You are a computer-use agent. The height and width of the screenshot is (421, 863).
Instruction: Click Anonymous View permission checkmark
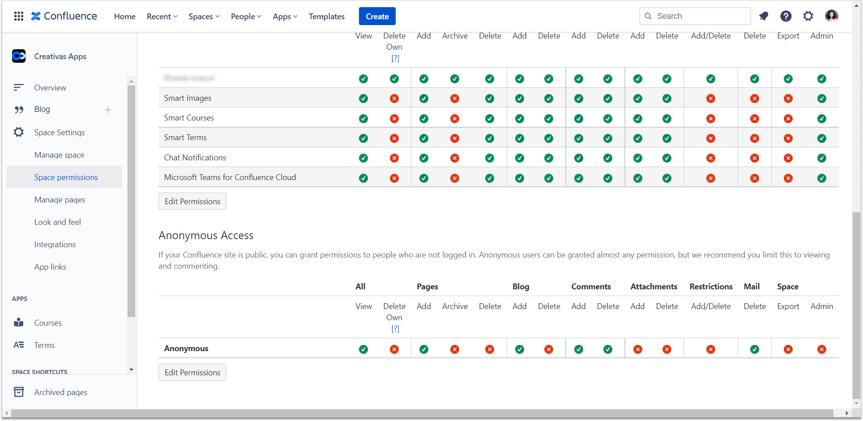[363, 349]
